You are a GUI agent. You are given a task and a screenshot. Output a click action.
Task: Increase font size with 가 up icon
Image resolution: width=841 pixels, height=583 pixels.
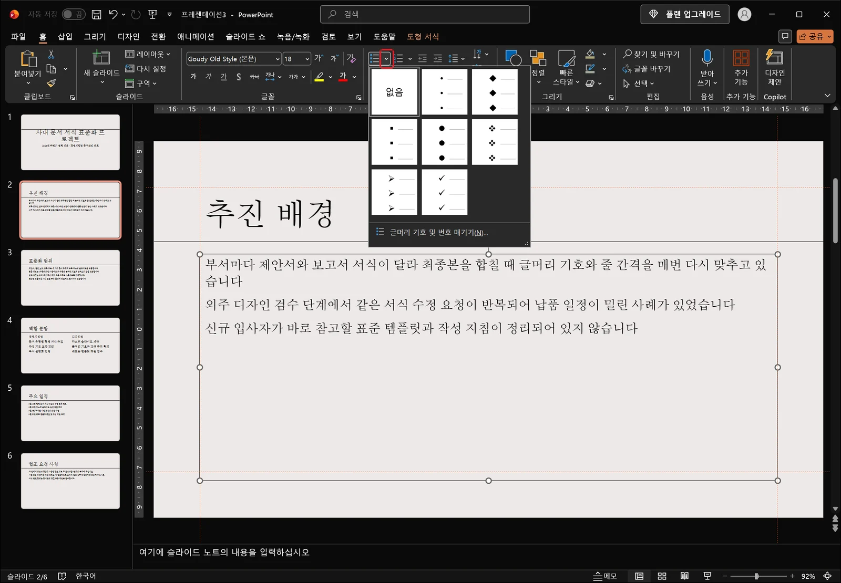click(x=319, y=58)
